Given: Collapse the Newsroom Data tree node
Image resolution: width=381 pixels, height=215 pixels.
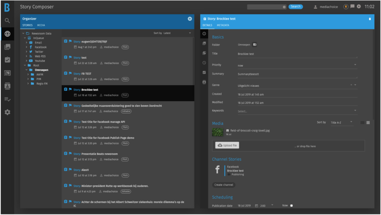Looking at the screenshot, I should coord(23,33).
